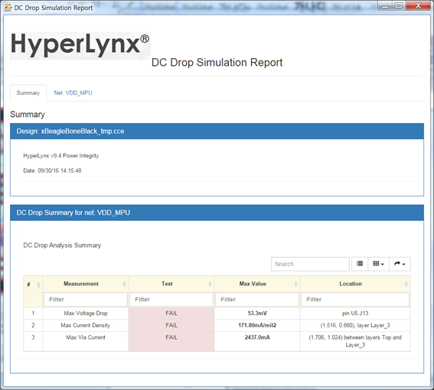Sort by # column sort arrows

pos(38,284)
